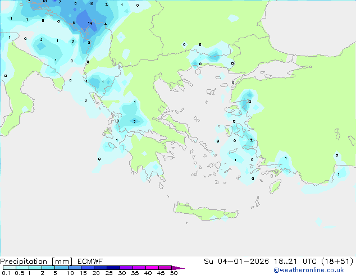Click the 'ECMWF' model label
The image size is (356, 275).
pos(90,262)
